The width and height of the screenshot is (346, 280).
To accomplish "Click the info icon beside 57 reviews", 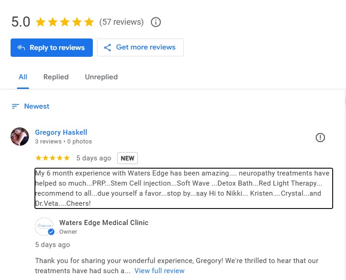I will tap(156, 22).
